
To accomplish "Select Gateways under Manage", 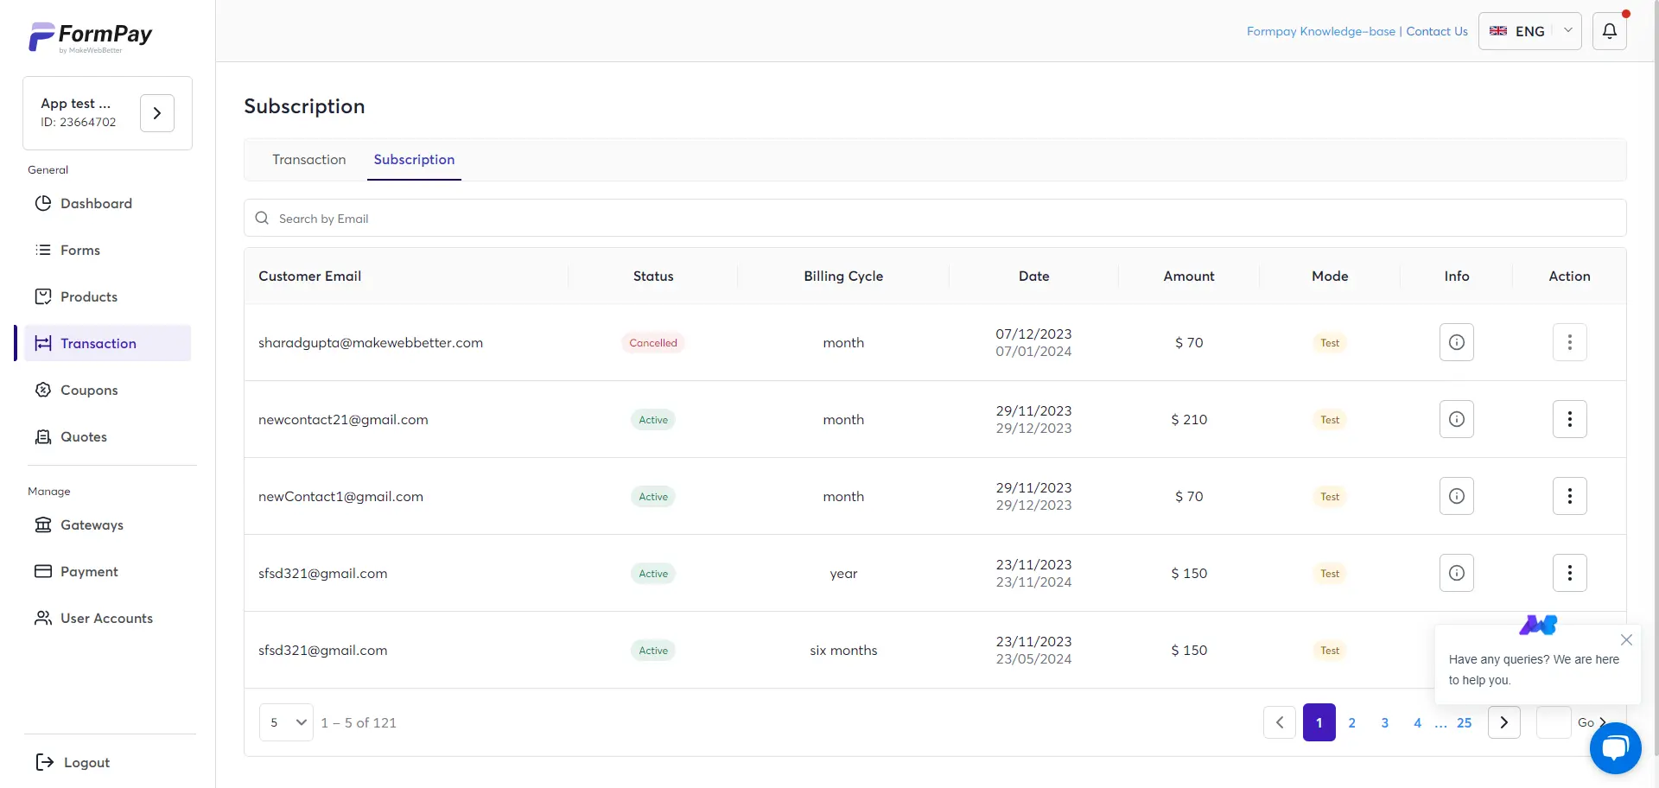I will pyautogui.click(x=93, y=524).
